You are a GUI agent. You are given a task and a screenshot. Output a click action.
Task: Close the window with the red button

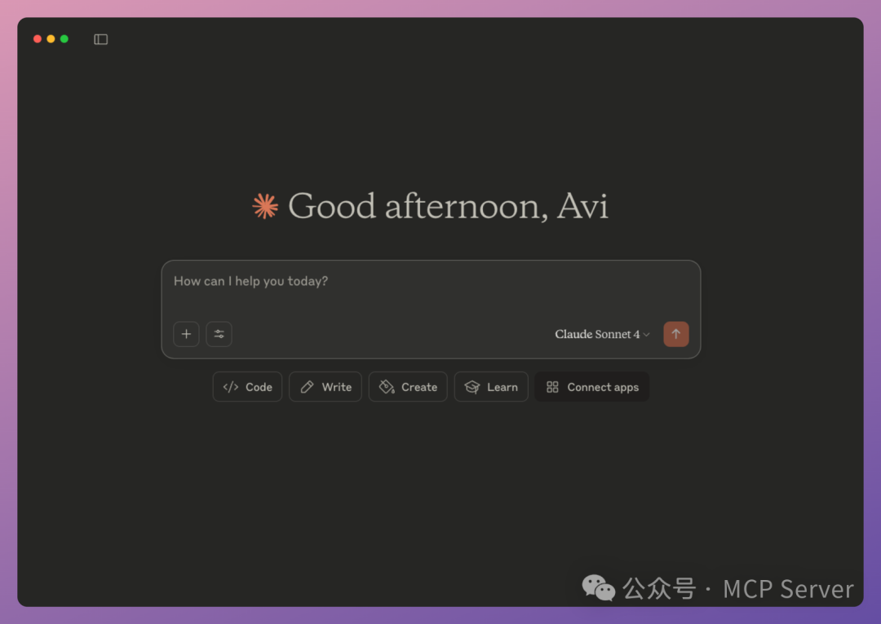click(38, 39)
